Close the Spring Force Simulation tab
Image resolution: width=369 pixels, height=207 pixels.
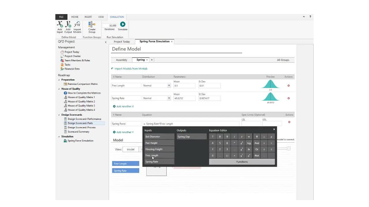coord(172,41)
